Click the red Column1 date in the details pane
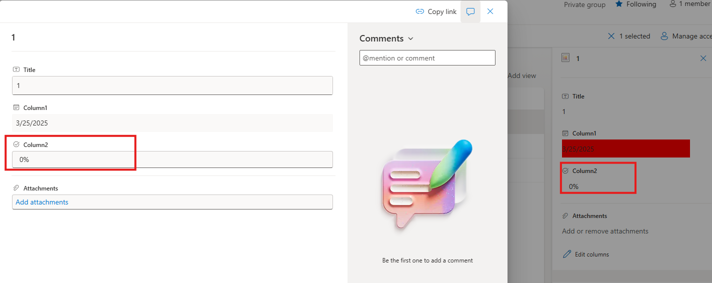Image resolution: width=712 pixels, height=283 pixels. tap(625, 148)
